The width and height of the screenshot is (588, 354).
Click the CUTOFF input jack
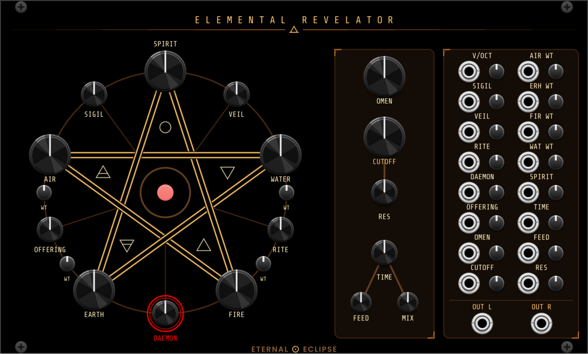coord(469,284)
